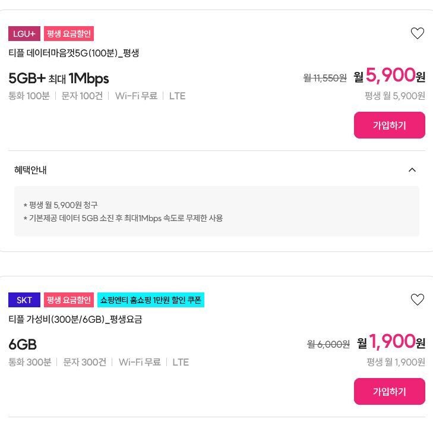433x425 pixels.
Task: Click the 쇼핑엔티 홈쇼핑 1만원 할인 쿠폰 badge
Action: pyautogui.click(x=151, y=300)
